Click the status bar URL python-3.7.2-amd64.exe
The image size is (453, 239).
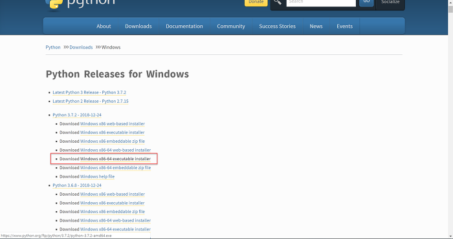pos(56,236)
